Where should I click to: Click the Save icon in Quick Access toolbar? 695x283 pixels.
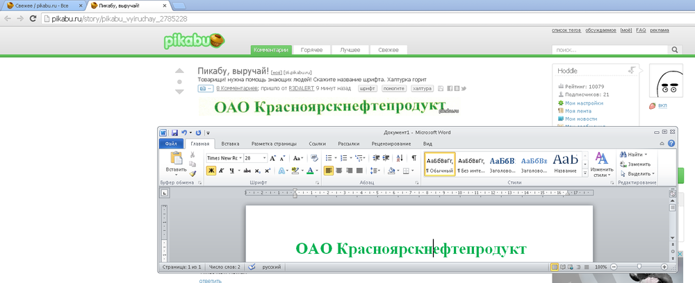(x=174, y=132)
